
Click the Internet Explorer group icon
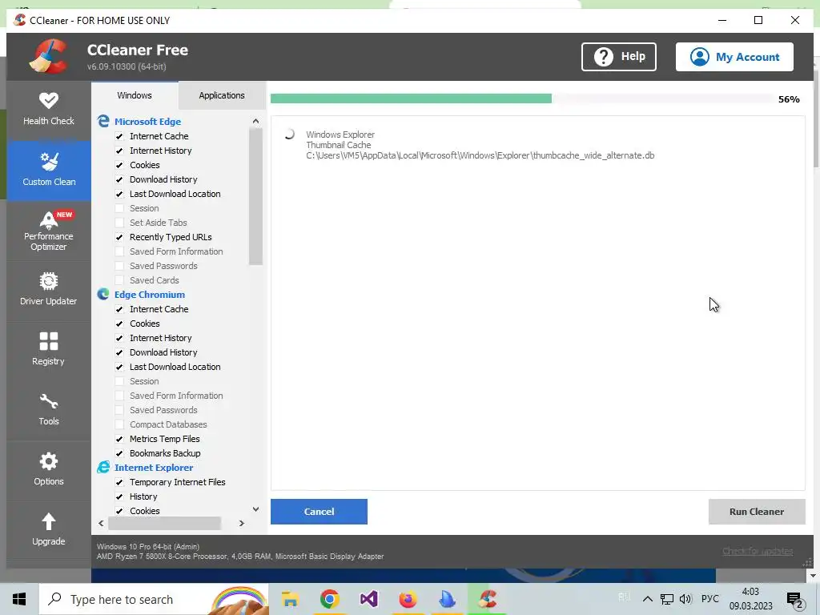(x=103, y=468)
